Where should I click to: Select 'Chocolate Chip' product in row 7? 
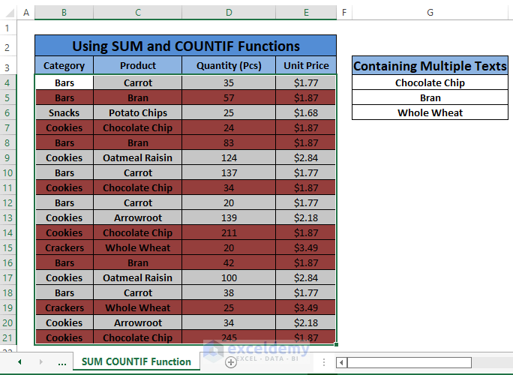(138, 127)
